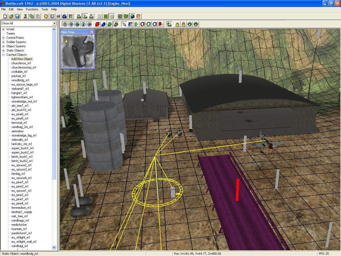Click the yellow sun lighting icon
341x256 pixels.
click(x=46, y=16)
